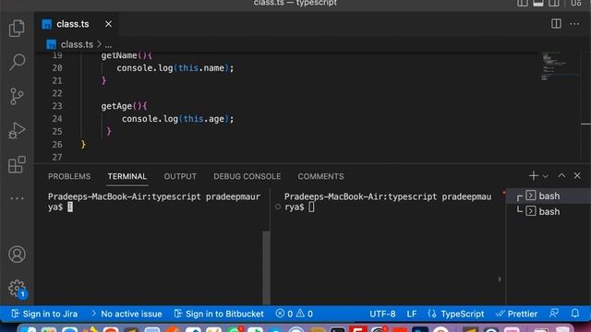
Task: Open editor more actions ellipsis
Action: (574, 24)
